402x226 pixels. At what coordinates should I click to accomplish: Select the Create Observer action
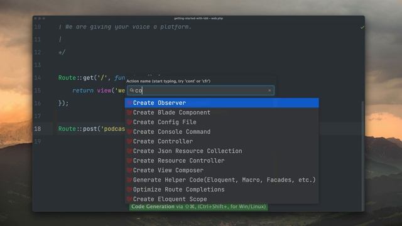point(222,103)
